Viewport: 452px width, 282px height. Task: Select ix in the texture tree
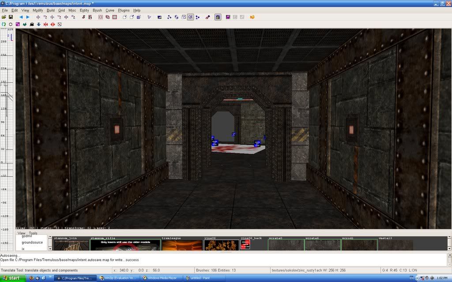coord(23,249)
